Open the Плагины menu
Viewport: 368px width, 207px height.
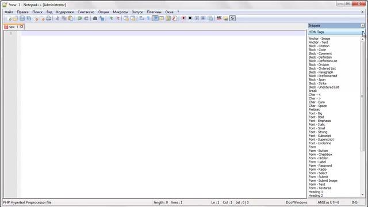154,12
